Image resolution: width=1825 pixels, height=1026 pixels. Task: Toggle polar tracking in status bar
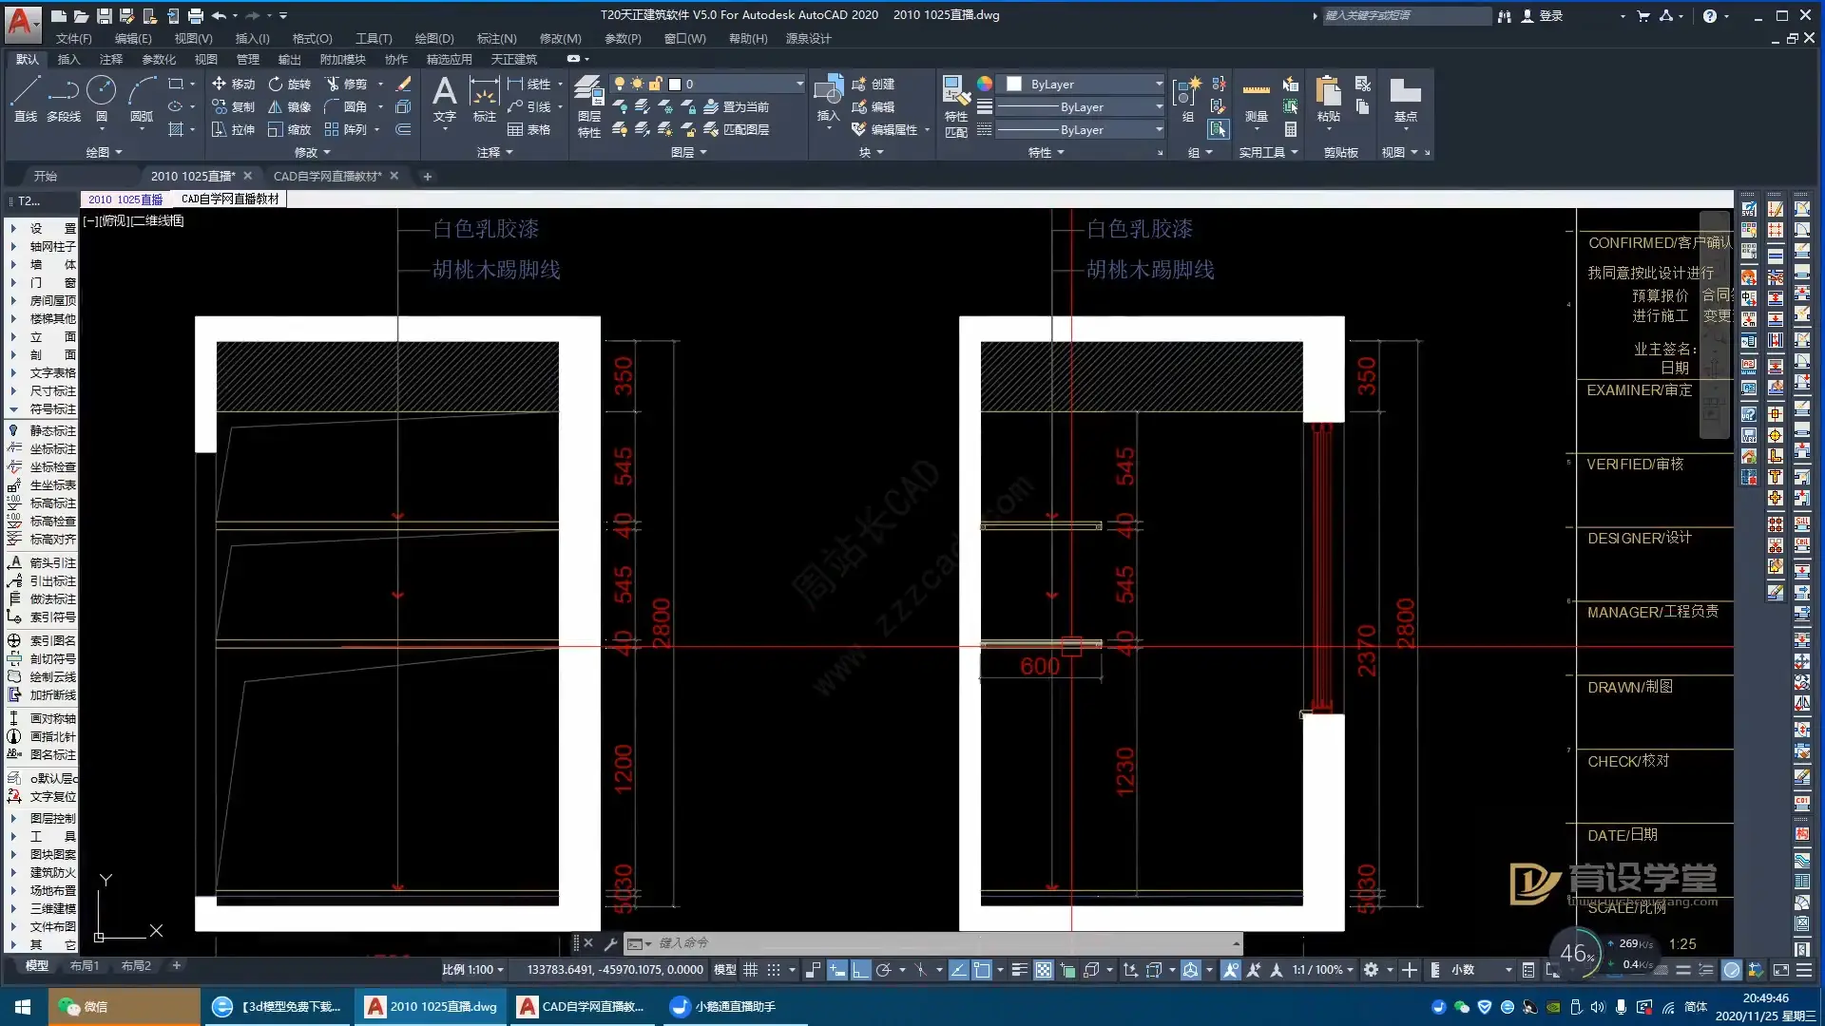point(883,970)
